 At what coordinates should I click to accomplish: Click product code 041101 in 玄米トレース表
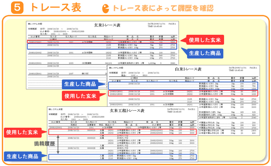tap(108, 63)
